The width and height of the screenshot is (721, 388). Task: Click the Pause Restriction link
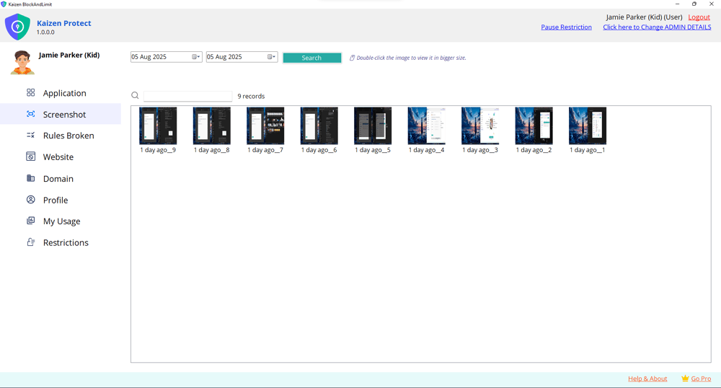(x=566, y=27)
